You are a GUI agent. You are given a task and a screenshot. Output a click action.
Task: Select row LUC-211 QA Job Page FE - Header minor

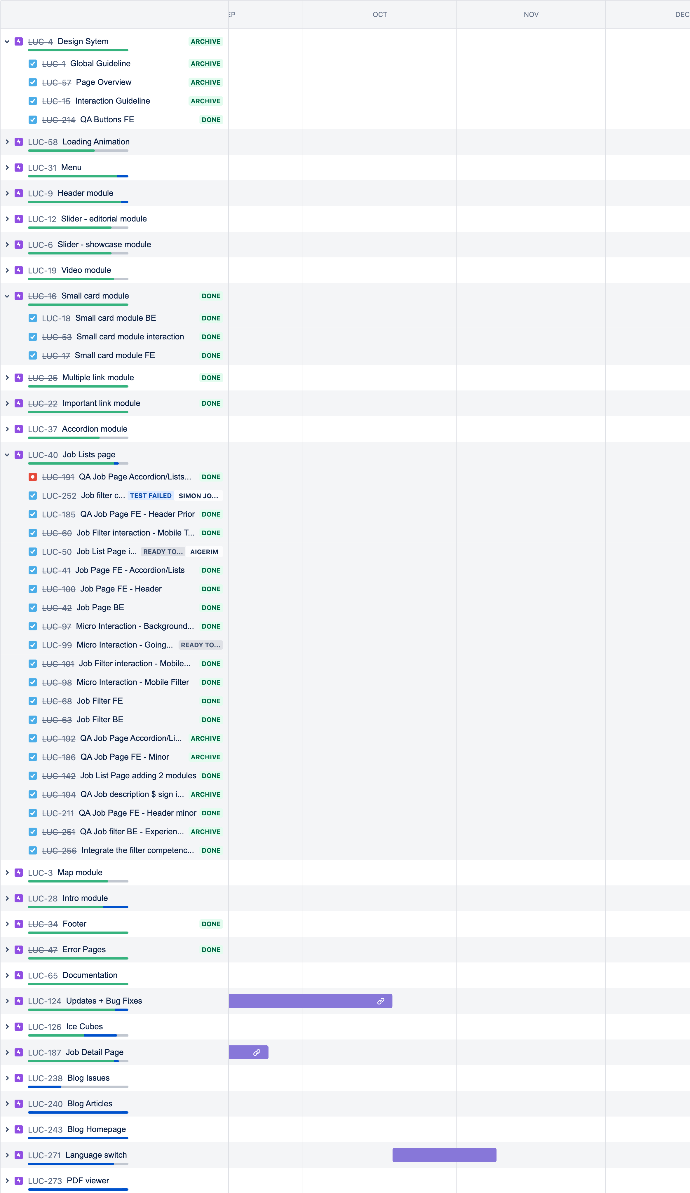pos(114,813)
